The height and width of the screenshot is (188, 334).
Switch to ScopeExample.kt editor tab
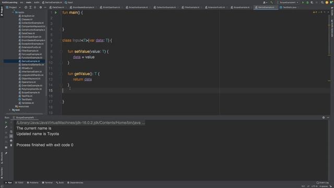pyautogui.click(x=241, y=7)
